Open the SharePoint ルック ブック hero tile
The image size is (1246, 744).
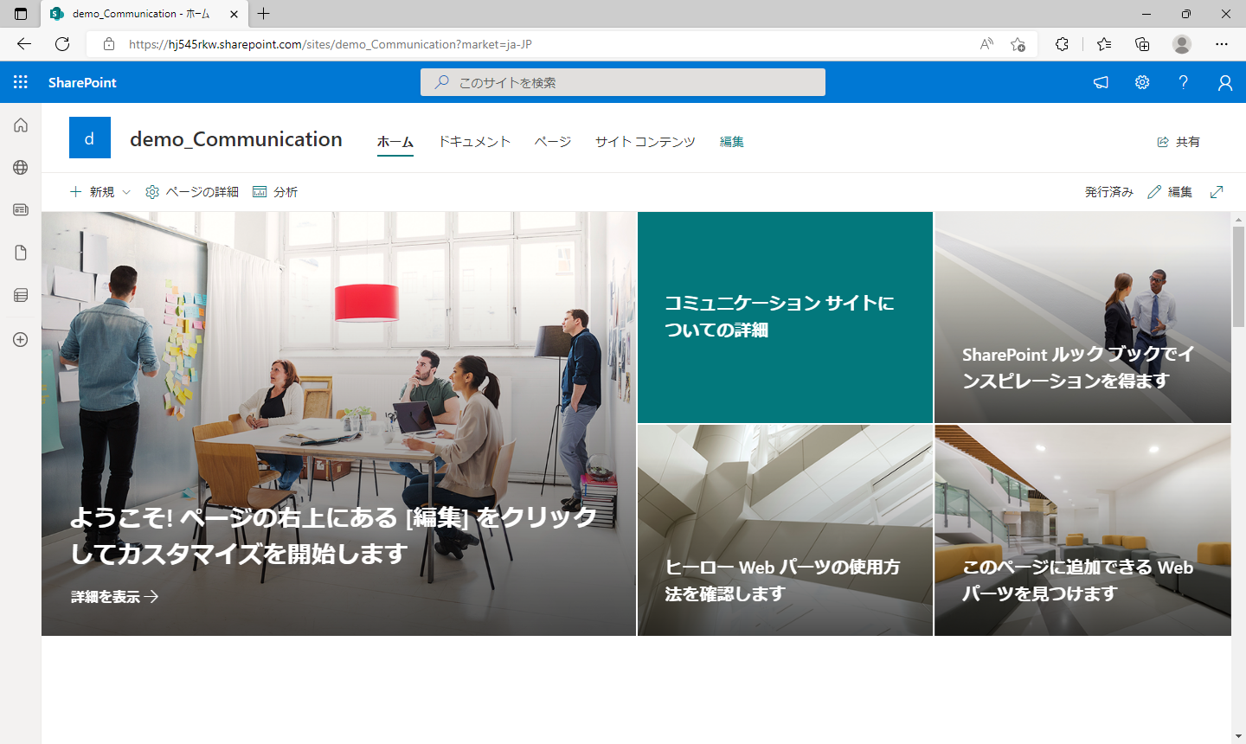(1082, 317)
